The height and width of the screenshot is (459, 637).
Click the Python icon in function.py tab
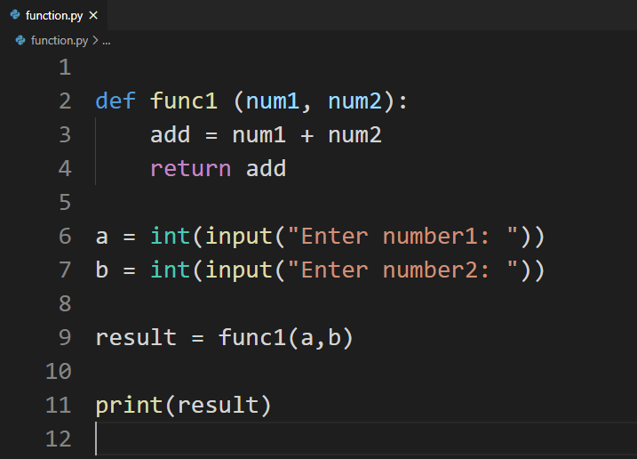click(15, 15)
